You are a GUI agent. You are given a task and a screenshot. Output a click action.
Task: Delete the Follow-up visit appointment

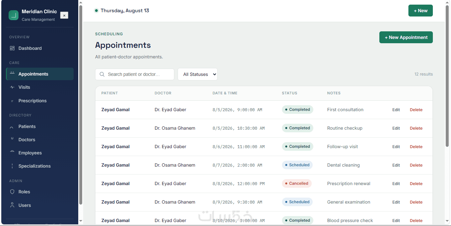click(416, 147)
